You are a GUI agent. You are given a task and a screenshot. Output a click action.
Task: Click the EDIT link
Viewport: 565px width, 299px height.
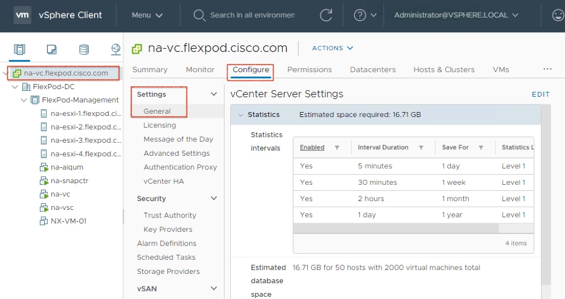[x=540, y=95]
